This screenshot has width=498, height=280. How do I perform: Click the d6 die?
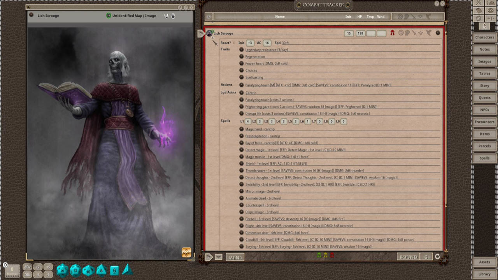pos(114,270)
